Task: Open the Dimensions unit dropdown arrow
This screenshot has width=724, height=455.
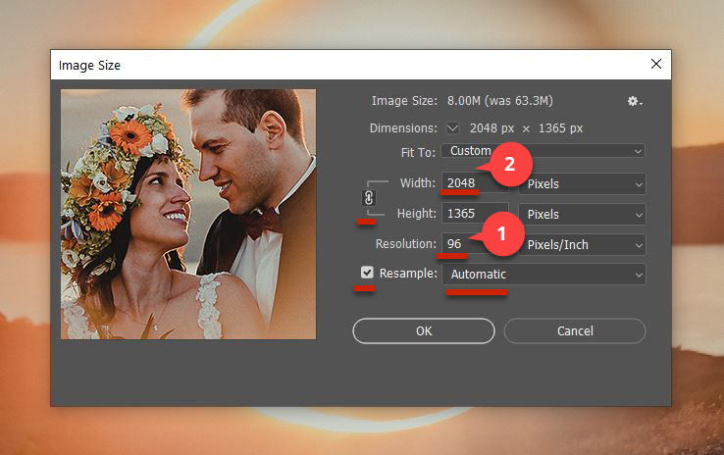Action: [453, 127]
